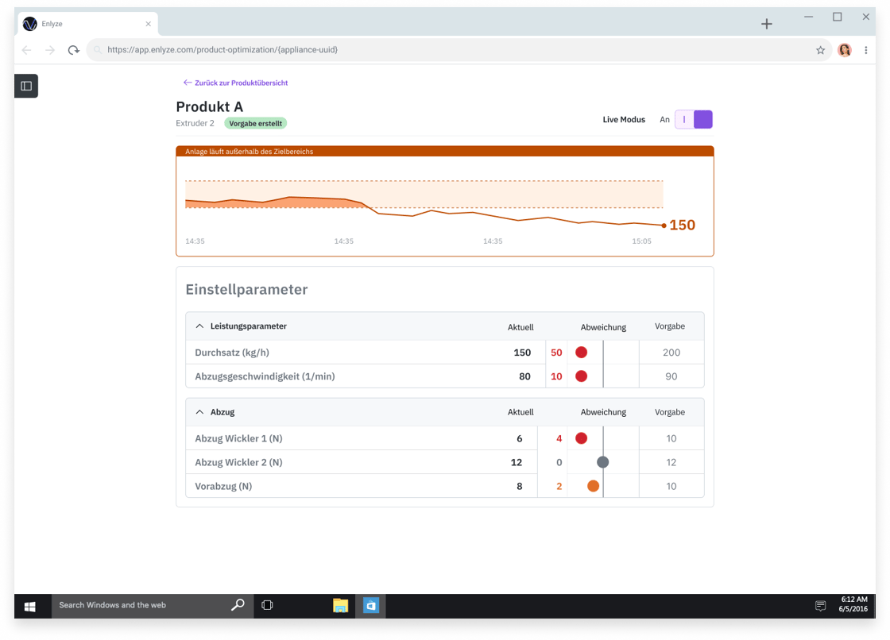
Task: Click the chart warning banner text
Action: [x=250, y=152]
